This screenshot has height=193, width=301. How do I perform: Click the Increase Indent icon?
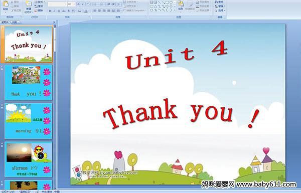click(113, 4)
